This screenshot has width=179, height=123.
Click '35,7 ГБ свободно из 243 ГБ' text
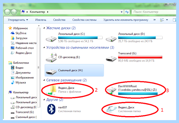pos(135,41)
